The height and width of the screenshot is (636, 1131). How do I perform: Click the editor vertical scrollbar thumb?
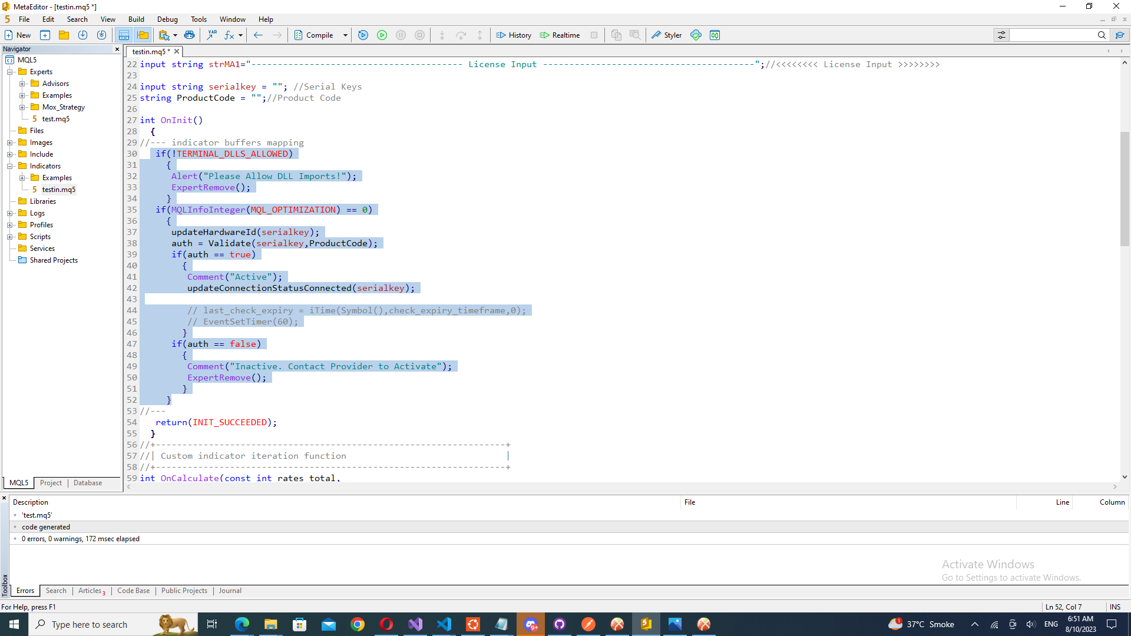pos(1125,188)
